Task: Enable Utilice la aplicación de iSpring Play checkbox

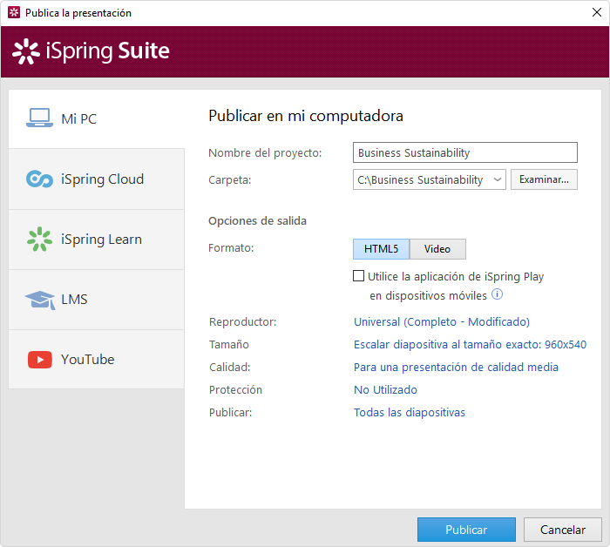Action: [x=358, y=275]
